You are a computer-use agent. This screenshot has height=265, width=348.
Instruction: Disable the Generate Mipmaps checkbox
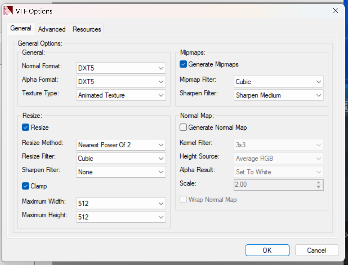click(x=183, y=64)
